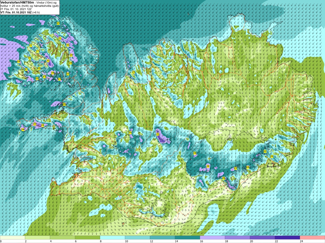The image size is (325, 243).
Task: Select the medium teal 12–14 legend swatch
Action: point(162,238)
